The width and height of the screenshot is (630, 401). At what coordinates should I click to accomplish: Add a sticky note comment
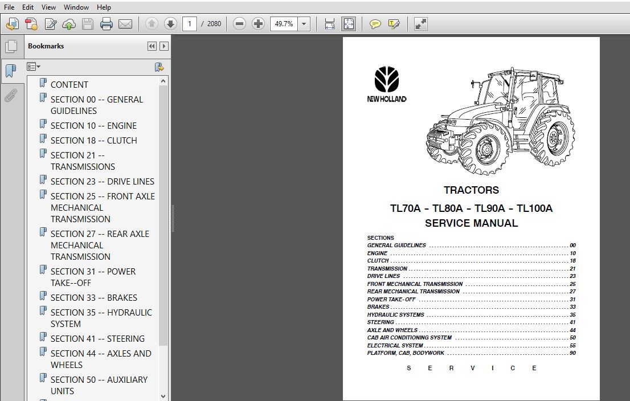coord(375,24)
